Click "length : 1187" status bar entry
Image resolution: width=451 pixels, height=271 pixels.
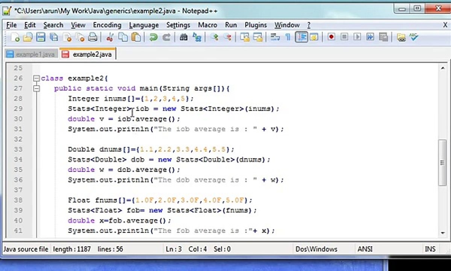tap(72, 249)
